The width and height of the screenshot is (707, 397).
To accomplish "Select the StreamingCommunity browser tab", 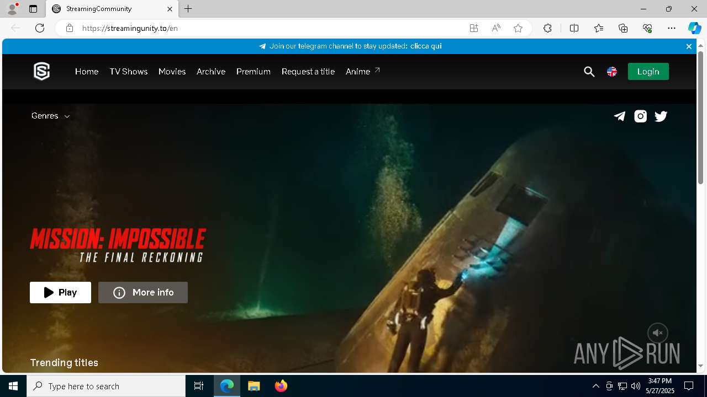I will click(112, 9).
